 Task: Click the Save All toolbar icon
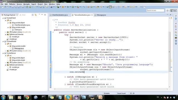16,7
